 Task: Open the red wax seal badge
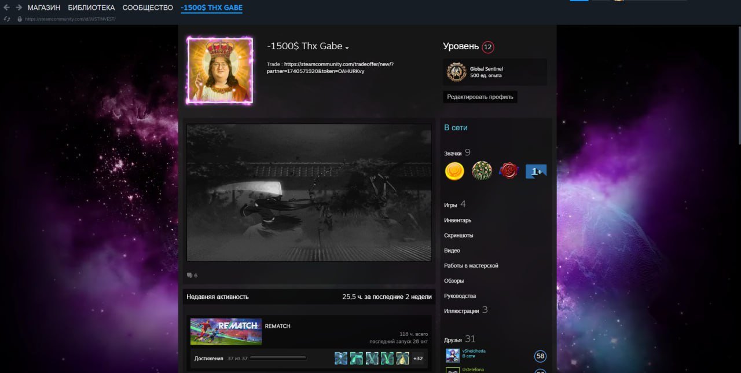[508, 171]
